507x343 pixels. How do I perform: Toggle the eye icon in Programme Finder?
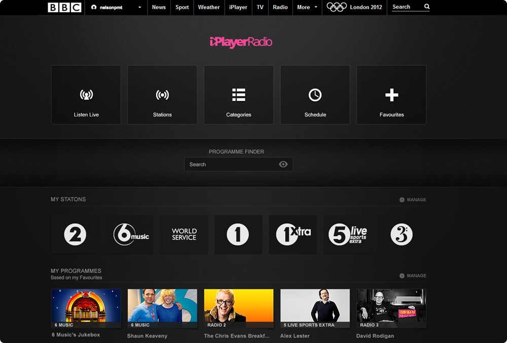pos(283,164)
